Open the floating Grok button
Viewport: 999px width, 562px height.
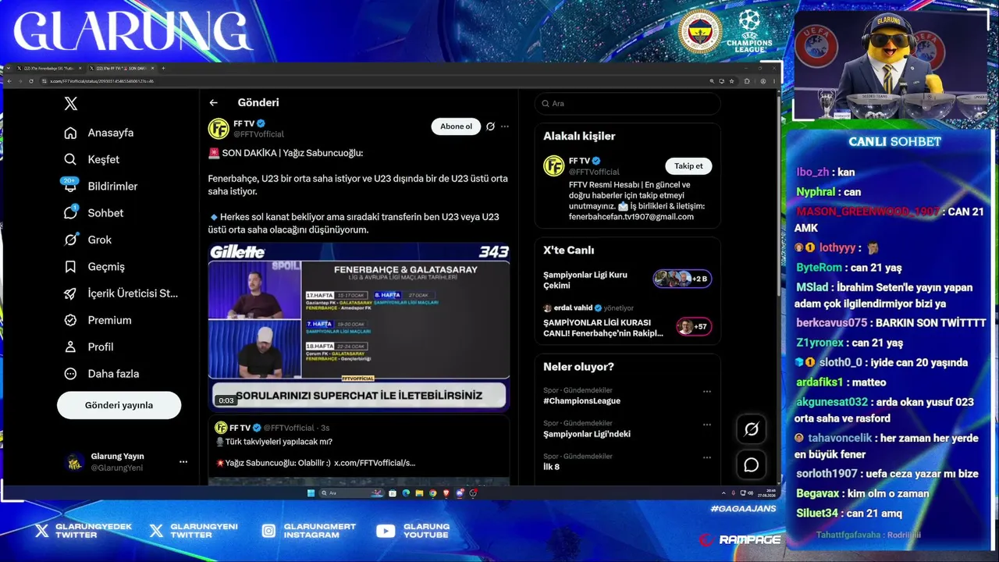click(x=752, y=429)
